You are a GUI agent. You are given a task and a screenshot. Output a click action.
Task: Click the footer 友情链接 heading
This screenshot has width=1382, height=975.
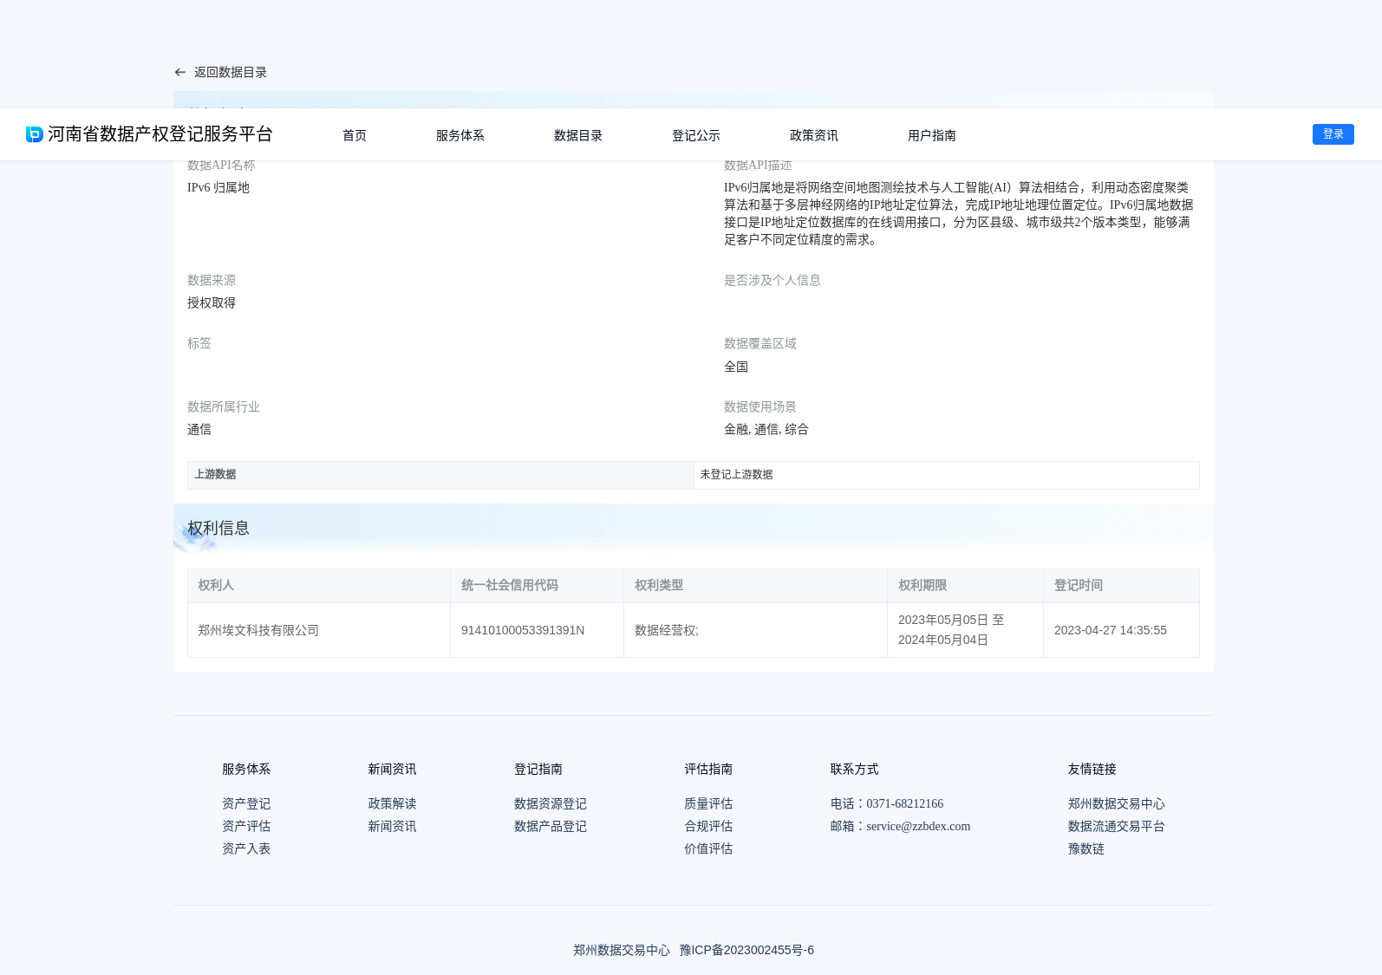pyautogui.click(x=1092, y=770)
